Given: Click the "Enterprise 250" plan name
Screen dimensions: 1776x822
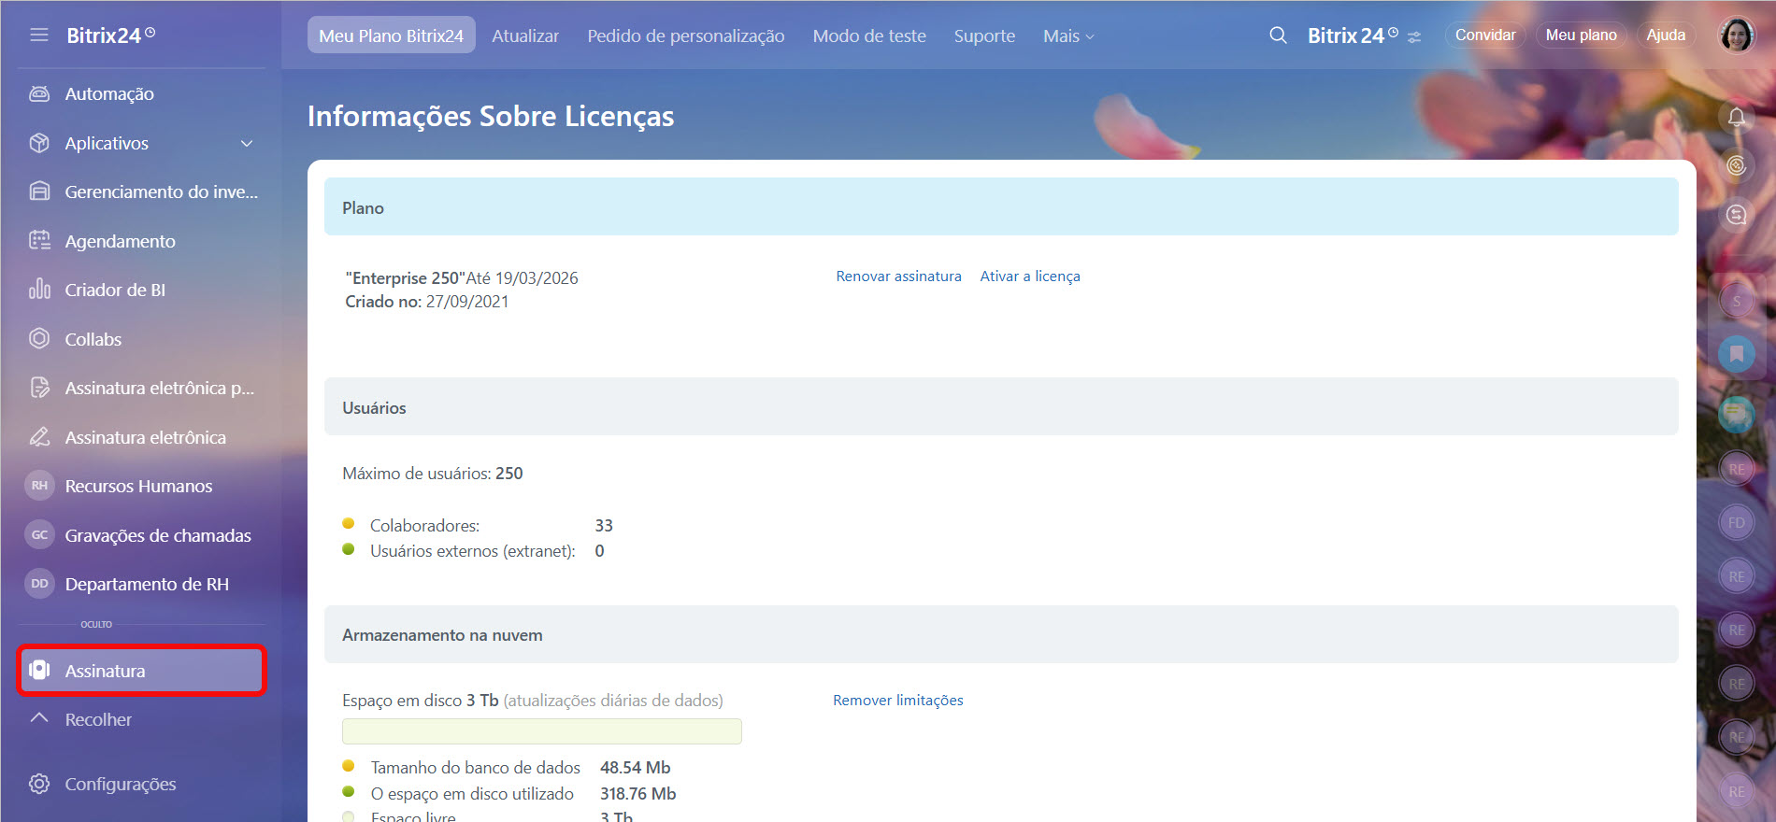Looking at the screenshot, I should pos(405,277).
